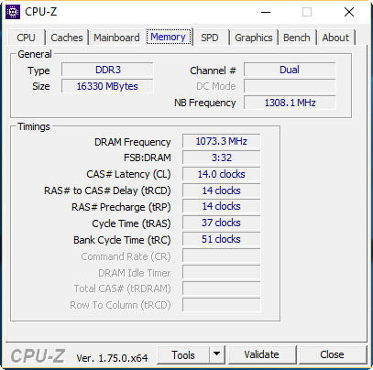This screenshot has height=370, width=373.
Task: Click the Tools button
Action: (x=183, y=354)
